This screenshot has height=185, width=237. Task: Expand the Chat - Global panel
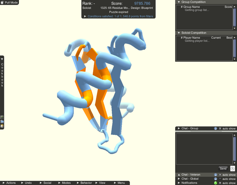179,179
